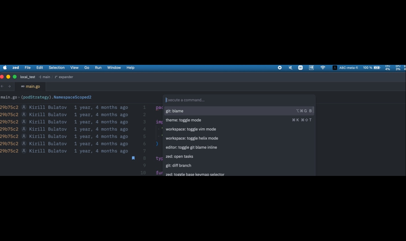The width and height of the screenshot is (406, 241).
Task: Open the File menu
Action: coord(28,68)
